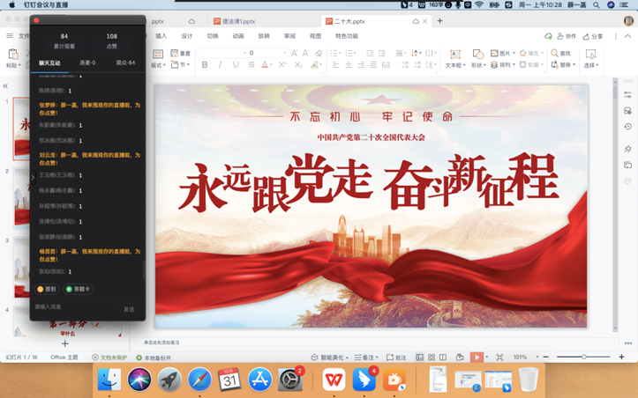Open the 观众·84 audience tab

pyautogui.click(x=125, y=63)
